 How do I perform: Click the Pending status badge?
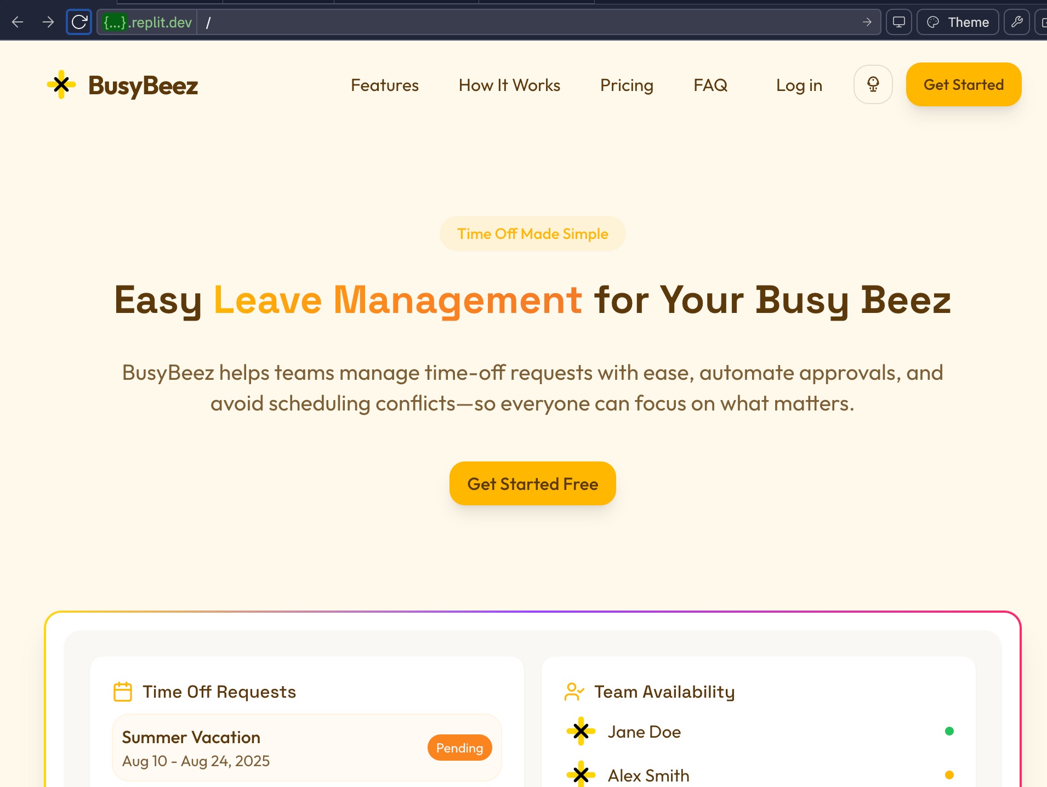click(459, 748)
